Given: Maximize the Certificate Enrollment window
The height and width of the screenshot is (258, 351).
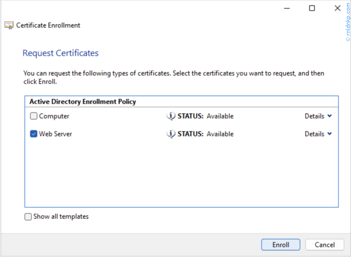Looking at the screenshot, I should pyautogui.click(x=312, y=8).
